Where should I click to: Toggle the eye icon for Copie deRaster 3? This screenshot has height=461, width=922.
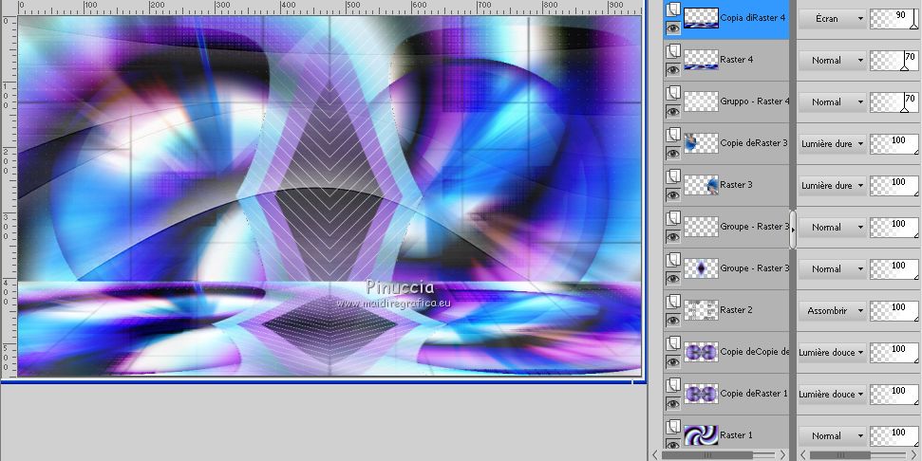pos(673,154)
